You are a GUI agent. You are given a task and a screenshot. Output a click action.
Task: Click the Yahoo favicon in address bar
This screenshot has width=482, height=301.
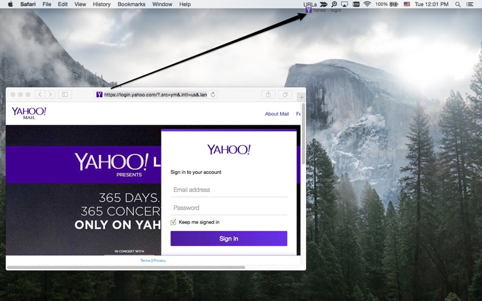(x=99, y=95)
